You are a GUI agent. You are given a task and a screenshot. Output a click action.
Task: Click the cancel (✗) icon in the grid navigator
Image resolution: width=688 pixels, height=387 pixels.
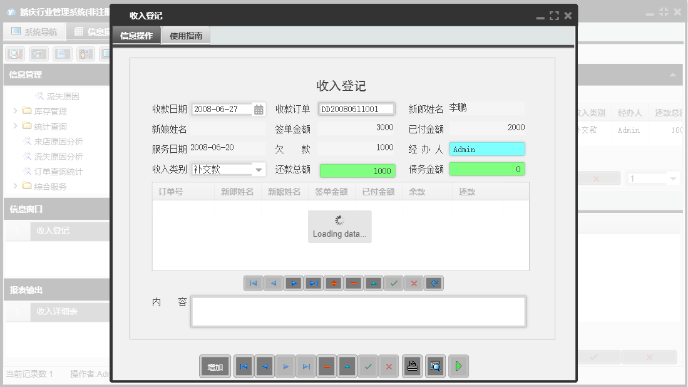coord(413,283)
